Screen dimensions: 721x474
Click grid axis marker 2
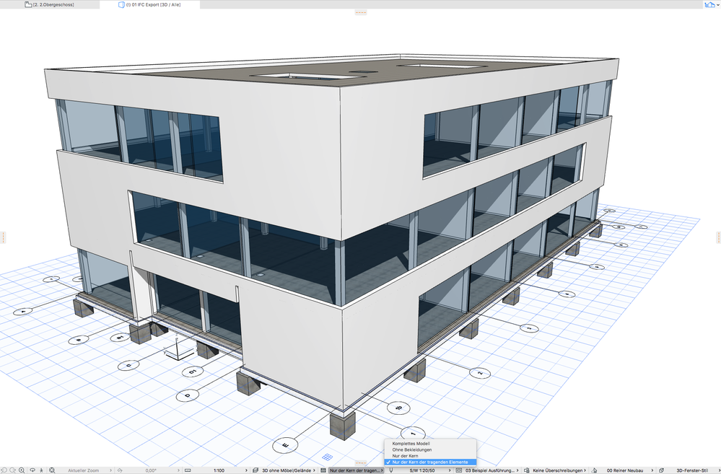click(x=480, y=373)
